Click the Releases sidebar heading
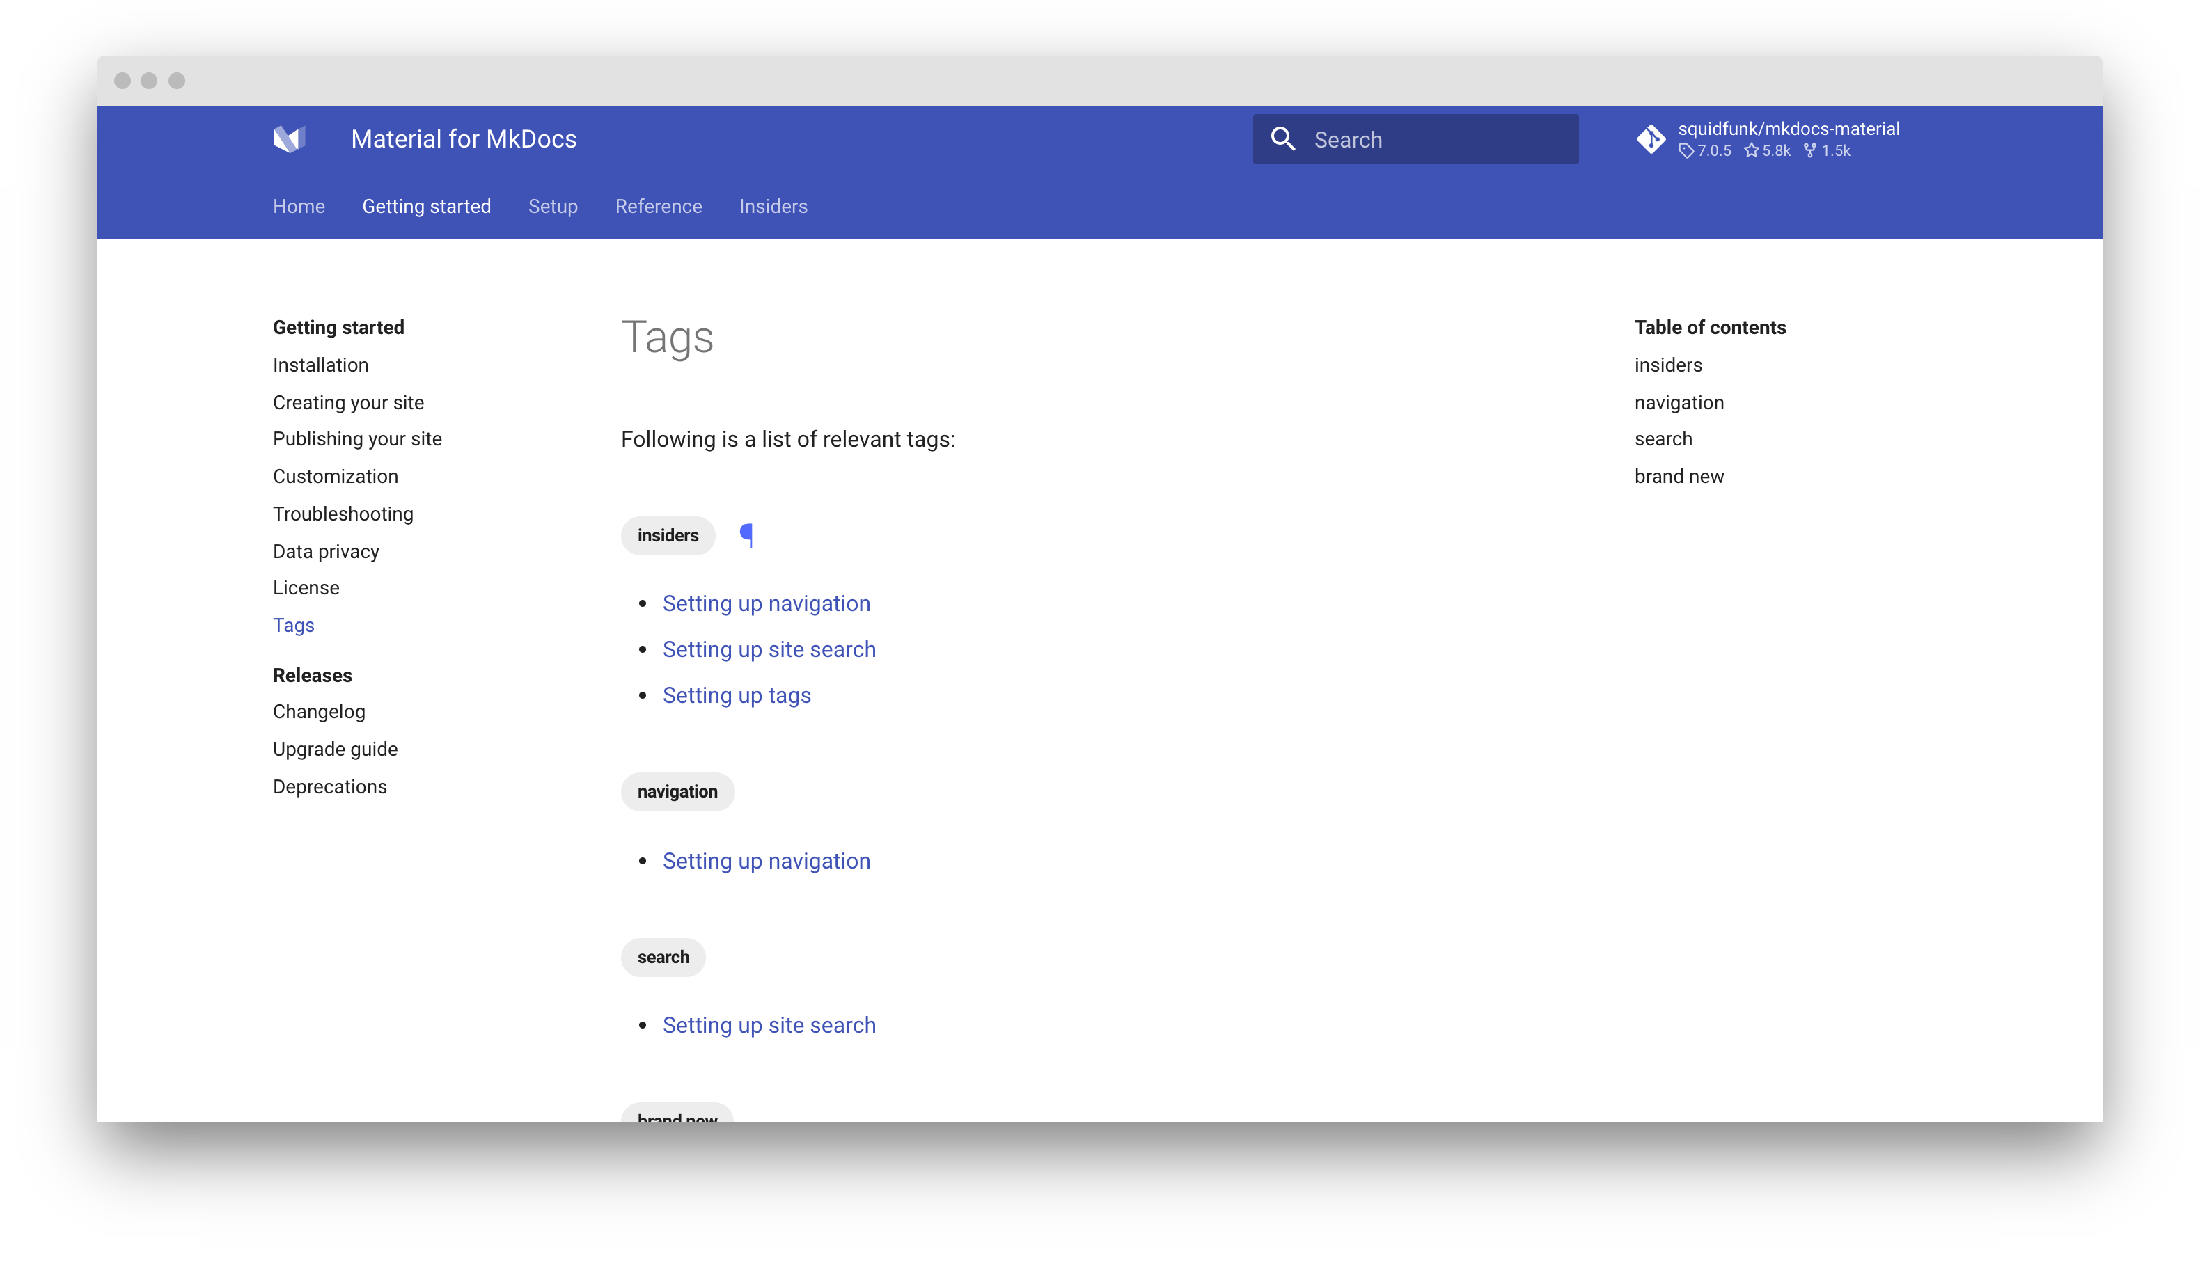 313,676
